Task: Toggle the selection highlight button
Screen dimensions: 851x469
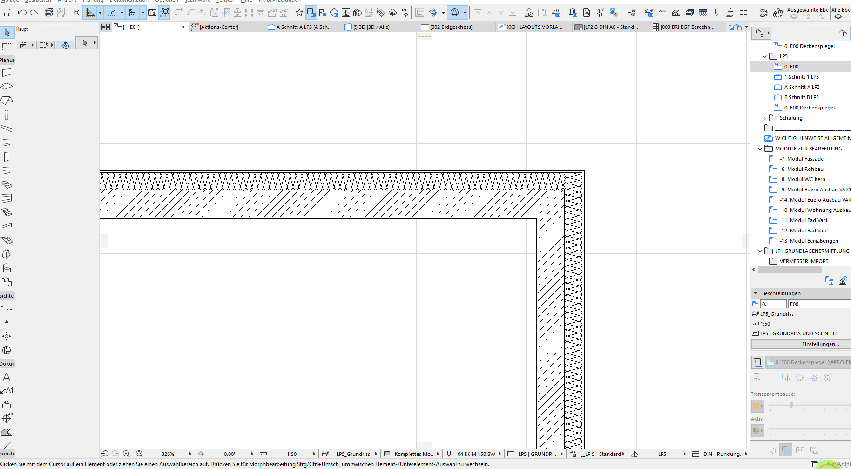Action: click(164, 13)
